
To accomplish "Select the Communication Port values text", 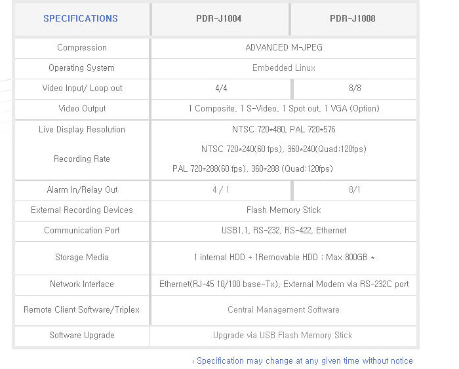I will tap(283, 231).
